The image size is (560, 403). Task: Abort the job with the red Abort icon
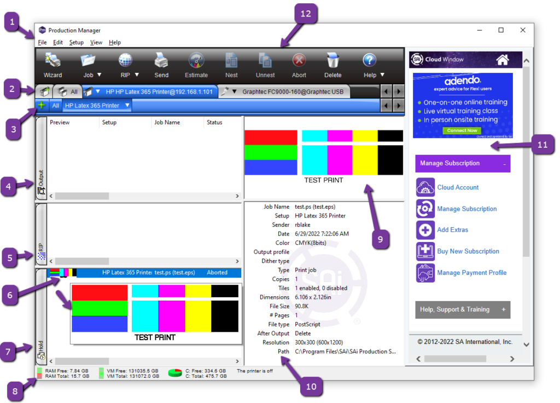(299, 60)
